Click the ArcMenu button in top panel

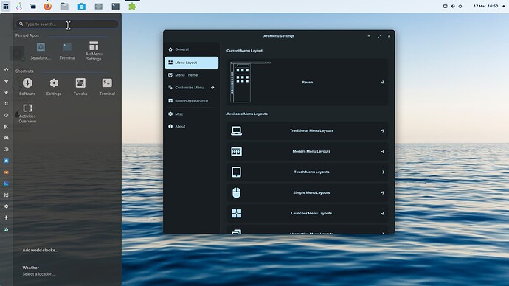click(6, 6)
